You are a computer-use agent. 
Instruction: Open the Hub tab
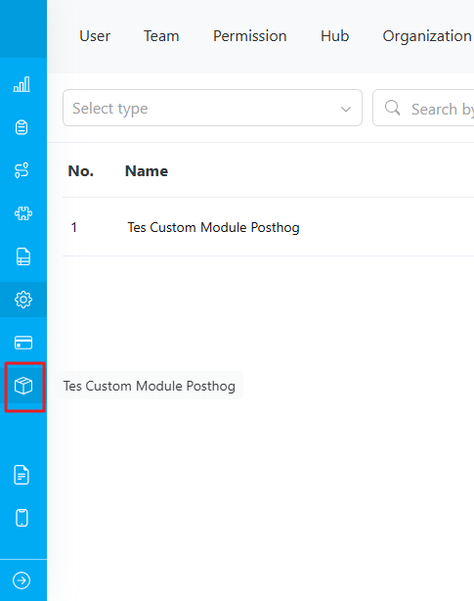coord(335,36)
